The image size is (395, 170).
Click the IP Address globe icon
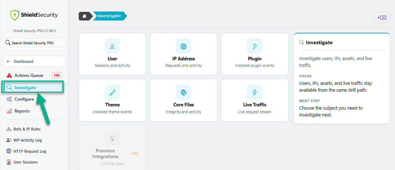point(183,46)
